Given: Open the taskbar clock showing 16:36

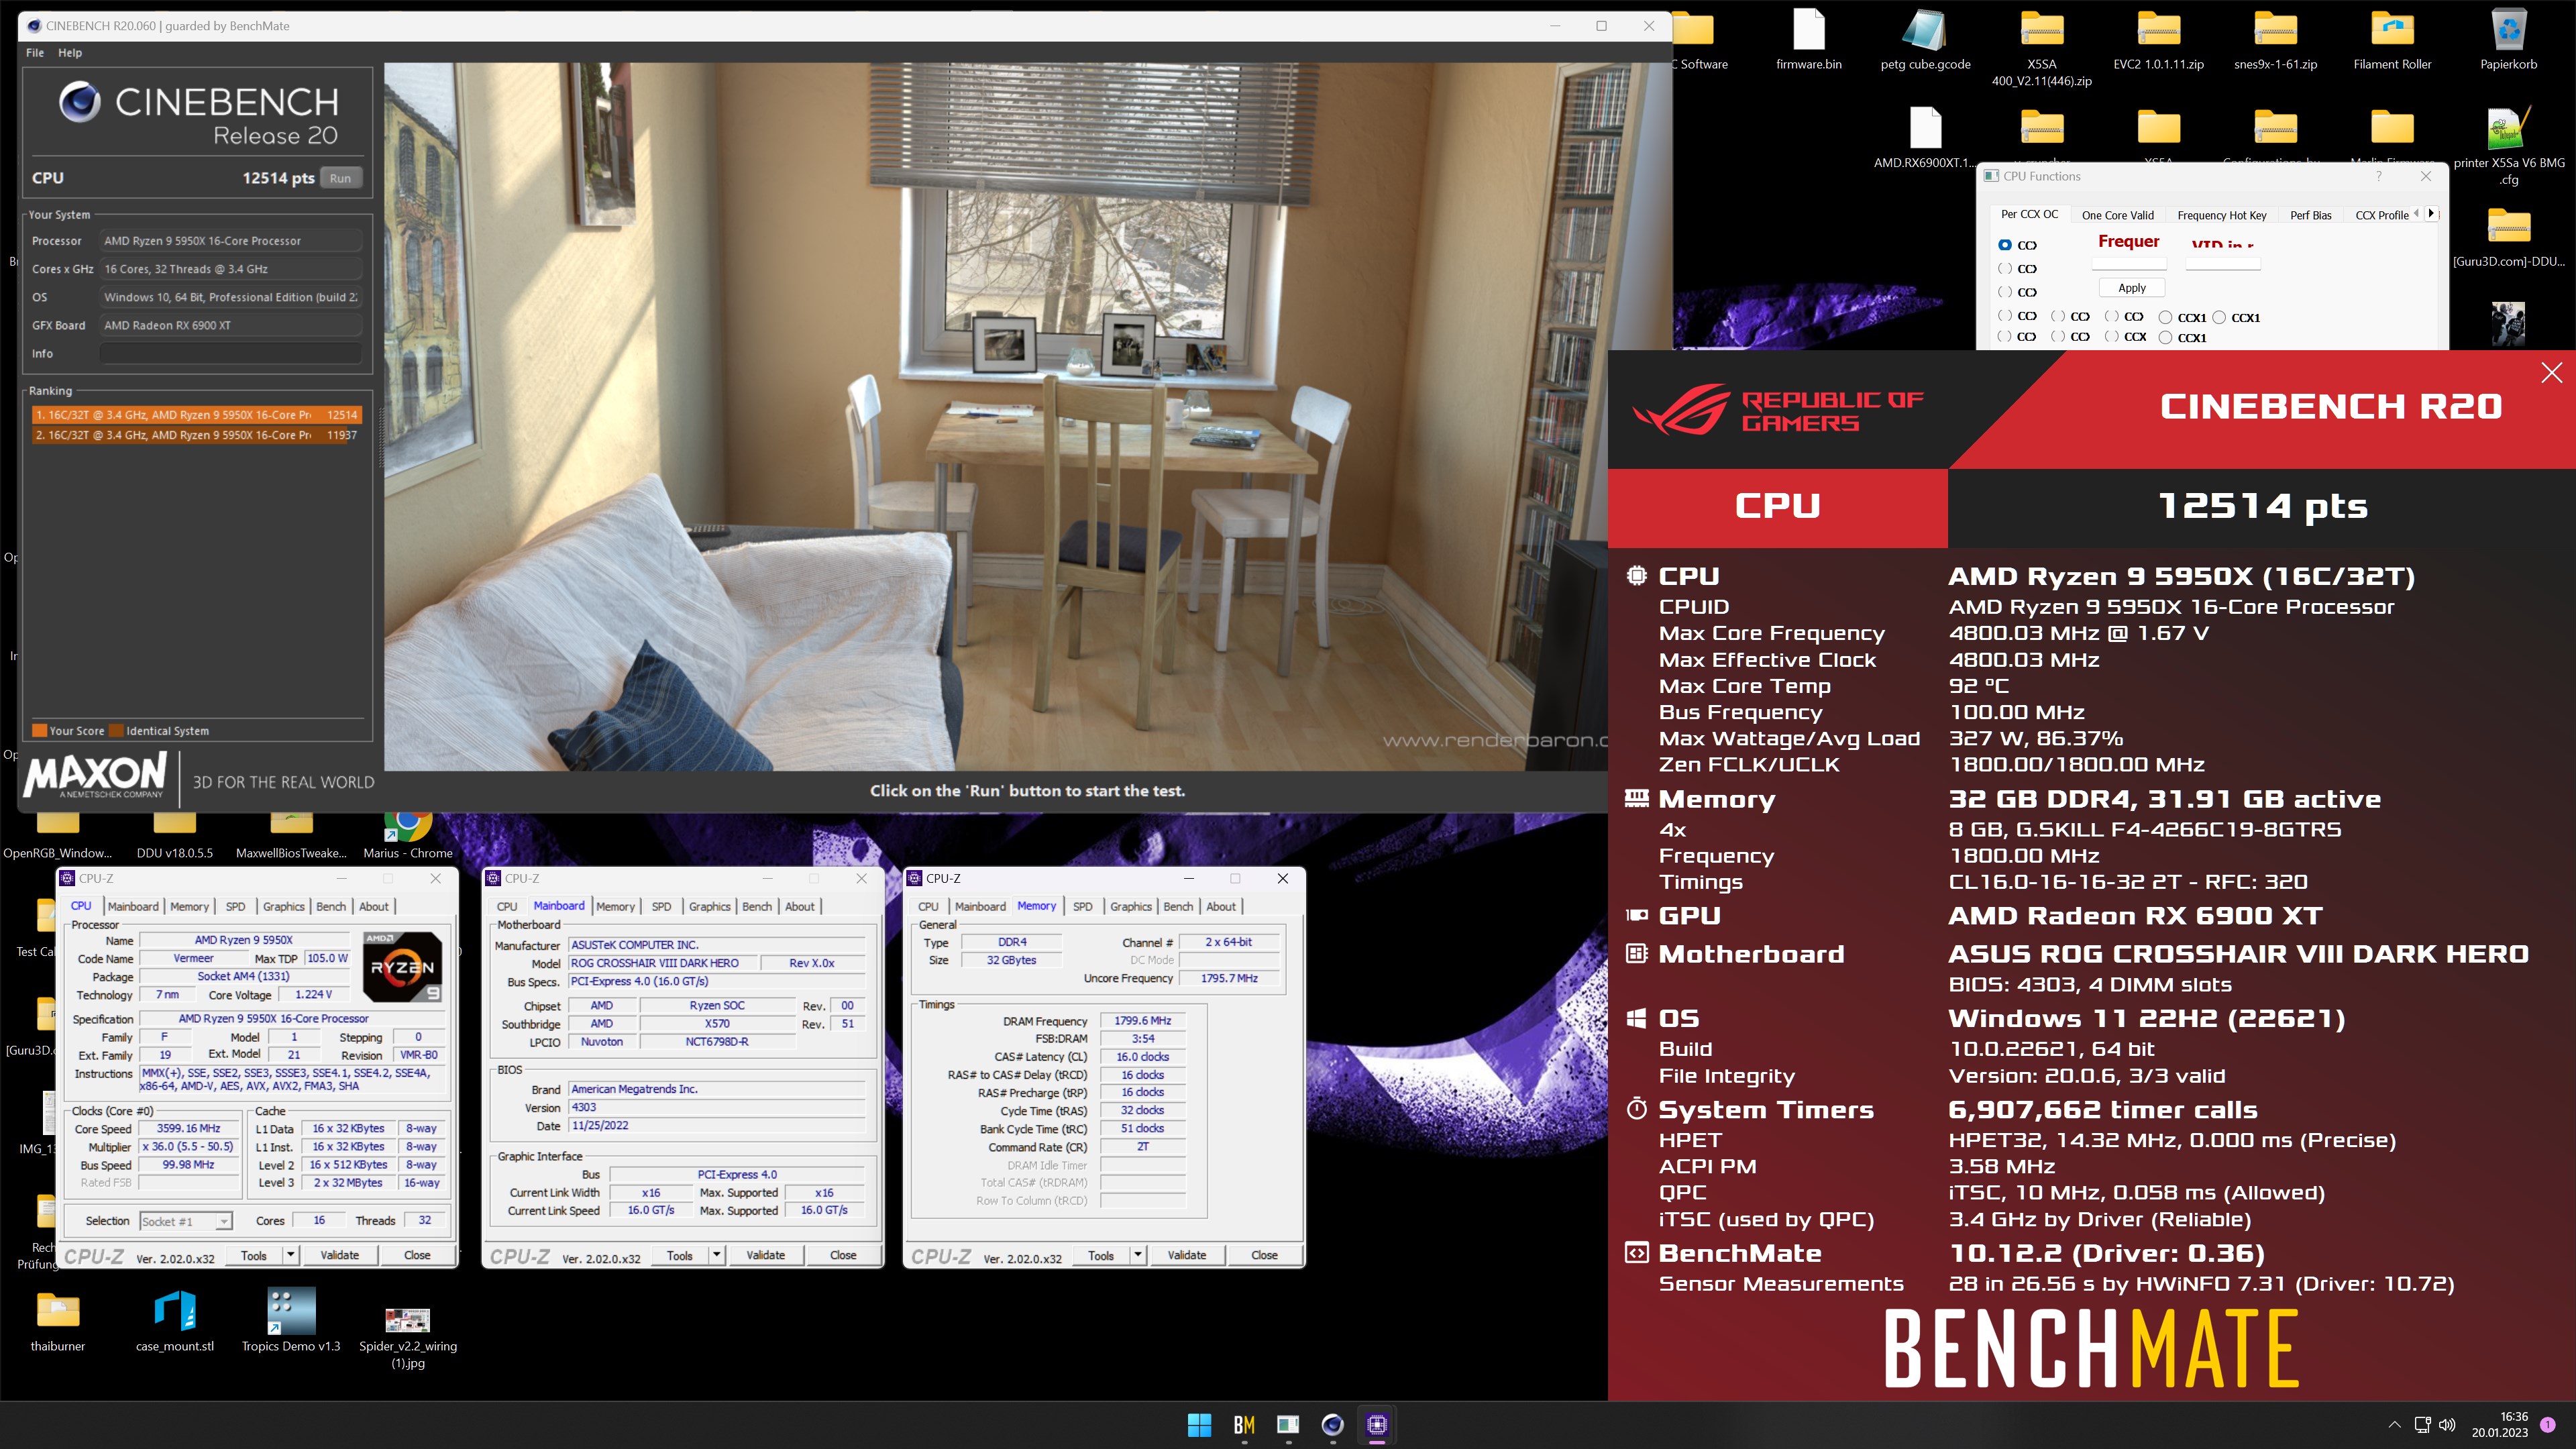Looking at the screenshot, I should 2499,1425.
